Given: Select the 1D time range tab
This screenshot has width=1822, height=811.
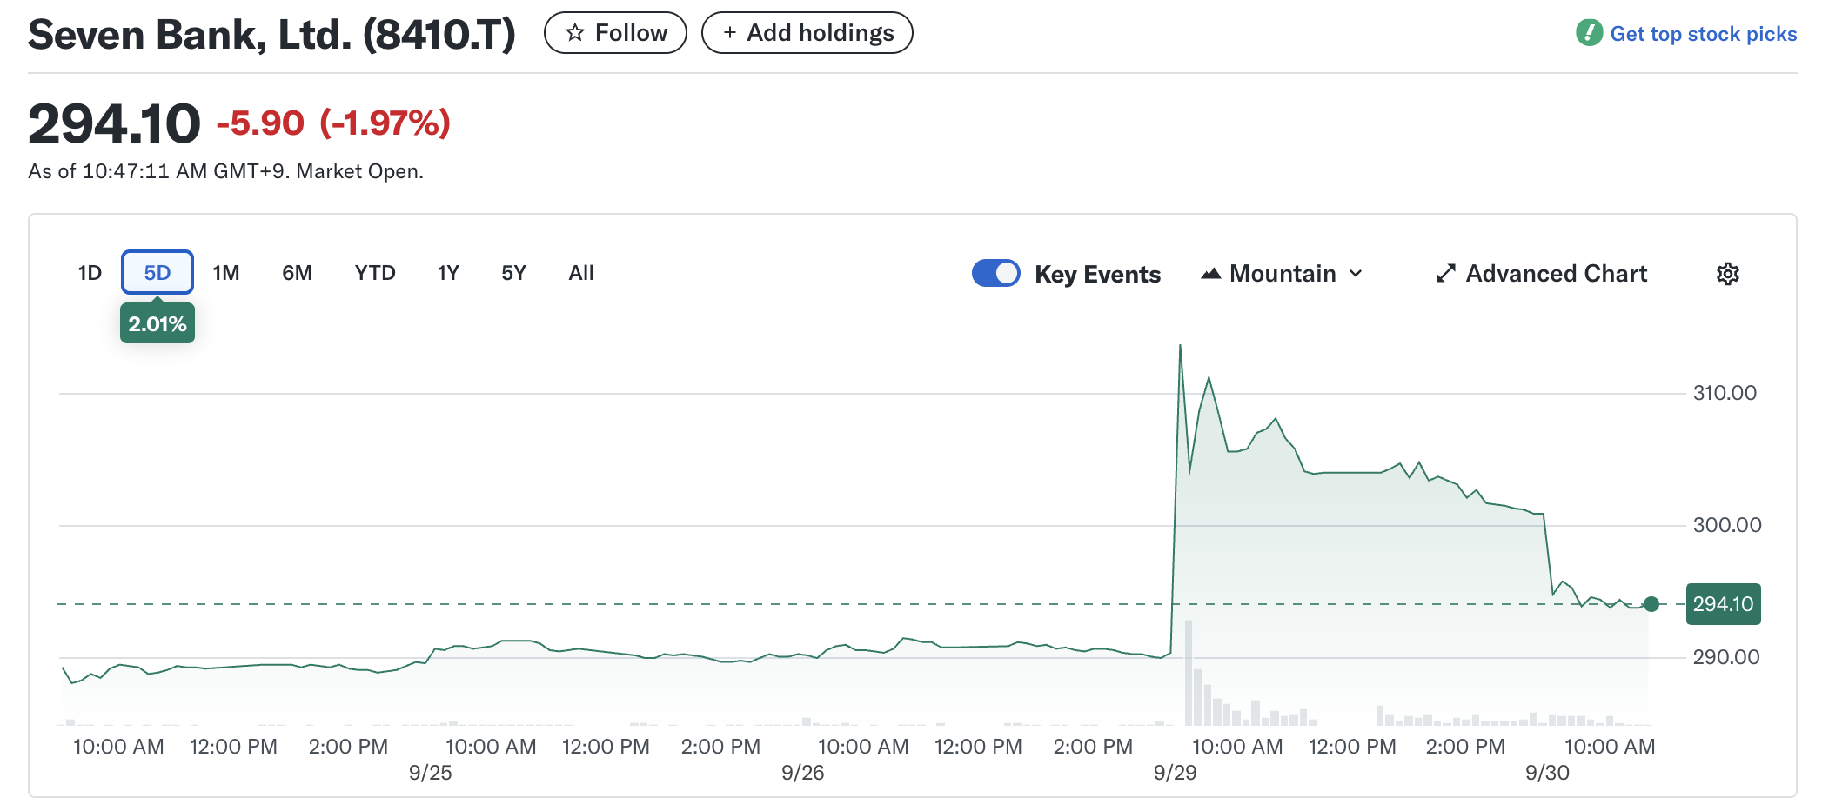Looking at the screenshot, I should click(x=90, y=273).
